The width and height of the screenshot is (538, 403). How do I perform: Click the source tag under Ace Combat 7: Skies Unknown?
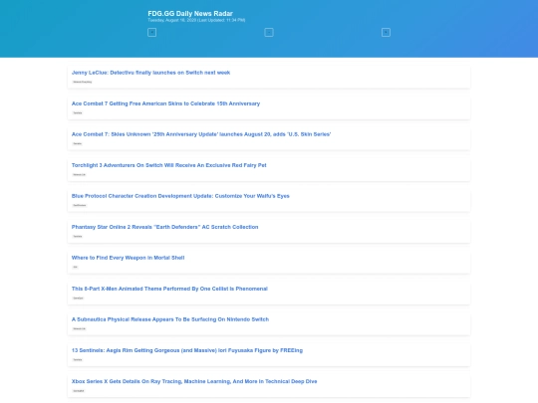pyautogui.click(x=78, y=143)
